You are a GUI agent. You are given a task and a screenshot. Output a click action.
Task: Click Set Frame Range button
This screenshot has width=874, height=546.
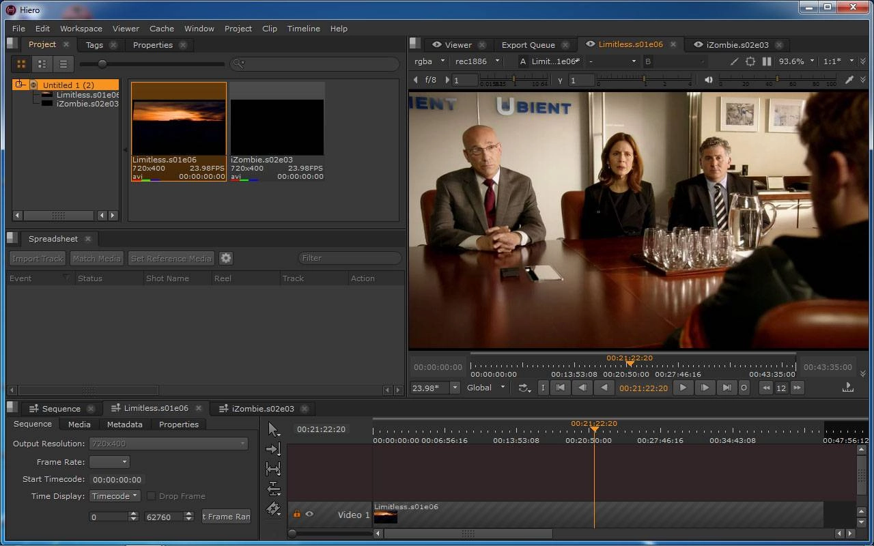tap(227, 517)
